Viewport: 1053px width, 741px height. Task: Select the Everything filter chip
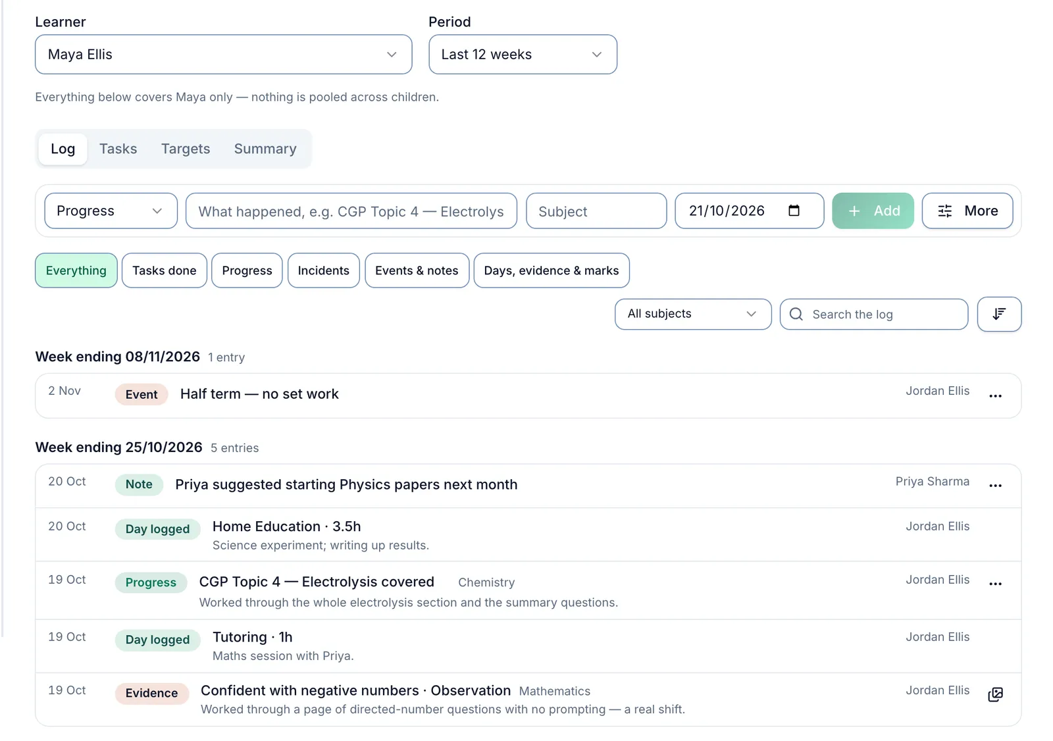[x=76, y=270]
